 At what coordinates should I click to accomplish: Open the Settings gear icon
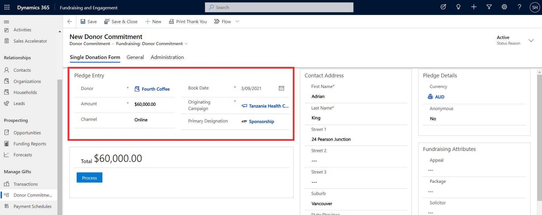[x=504, y=7]
